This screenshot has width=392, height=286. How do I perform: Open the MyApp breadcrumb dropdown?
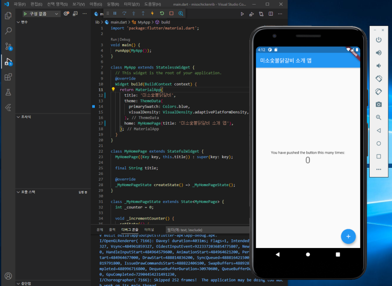(144, 22)
